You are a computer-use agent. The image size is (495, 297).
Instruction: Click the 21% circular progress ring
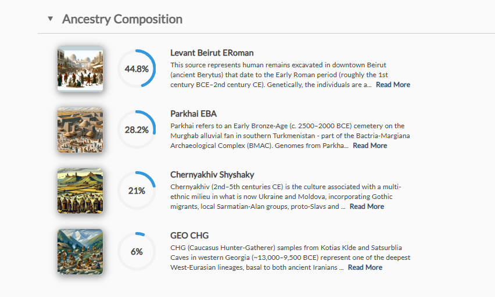point(137,190)
